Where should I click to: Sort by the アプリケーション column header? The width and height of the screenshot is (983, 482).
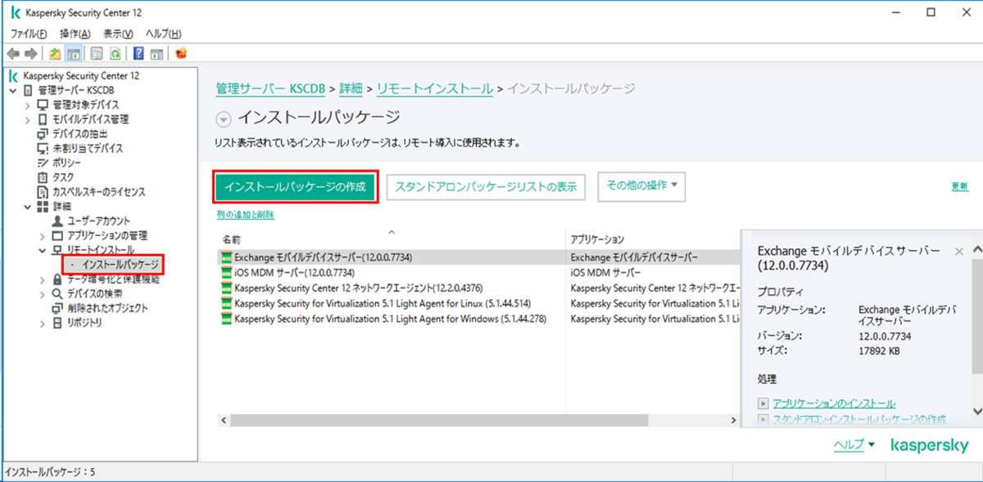598,240
